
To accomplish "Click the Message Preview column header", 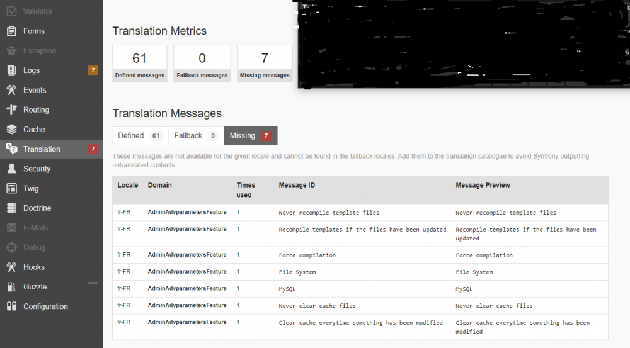I will pyautogui.click(x=483, y=185).
